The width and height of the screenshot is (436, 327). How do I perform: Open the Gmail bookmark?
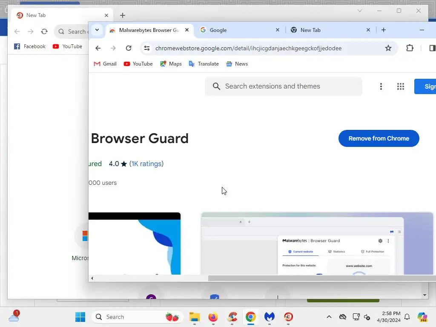[x=105, y=64]
